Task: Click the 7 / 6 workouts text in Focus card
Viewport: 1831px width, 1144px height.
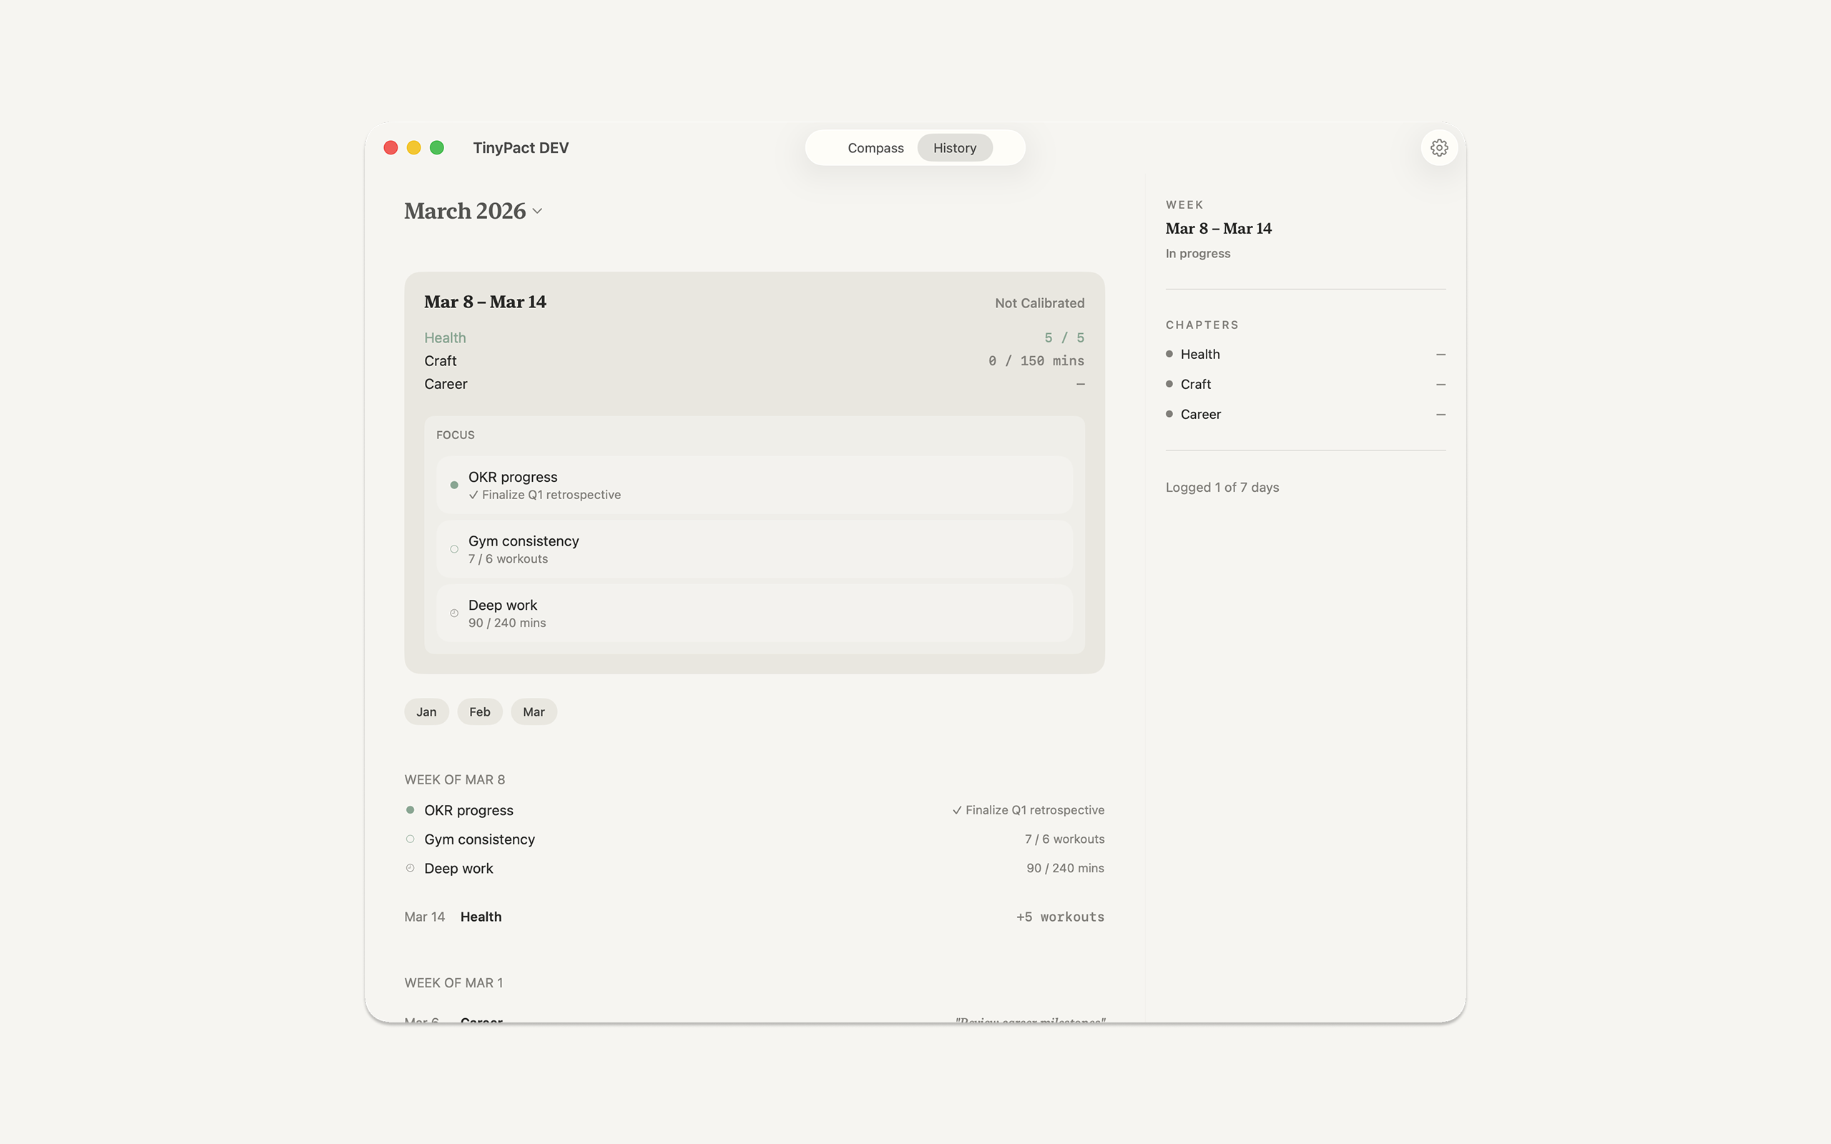Action: click(x=508, y=559)
